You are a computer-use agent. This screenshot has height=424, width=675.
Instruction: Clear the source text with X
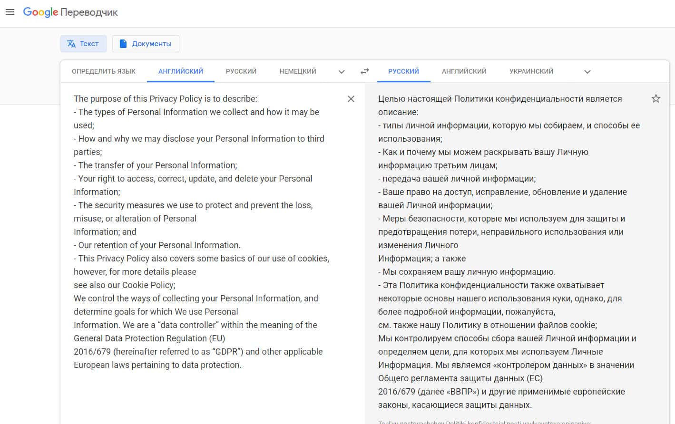[351, 99]
